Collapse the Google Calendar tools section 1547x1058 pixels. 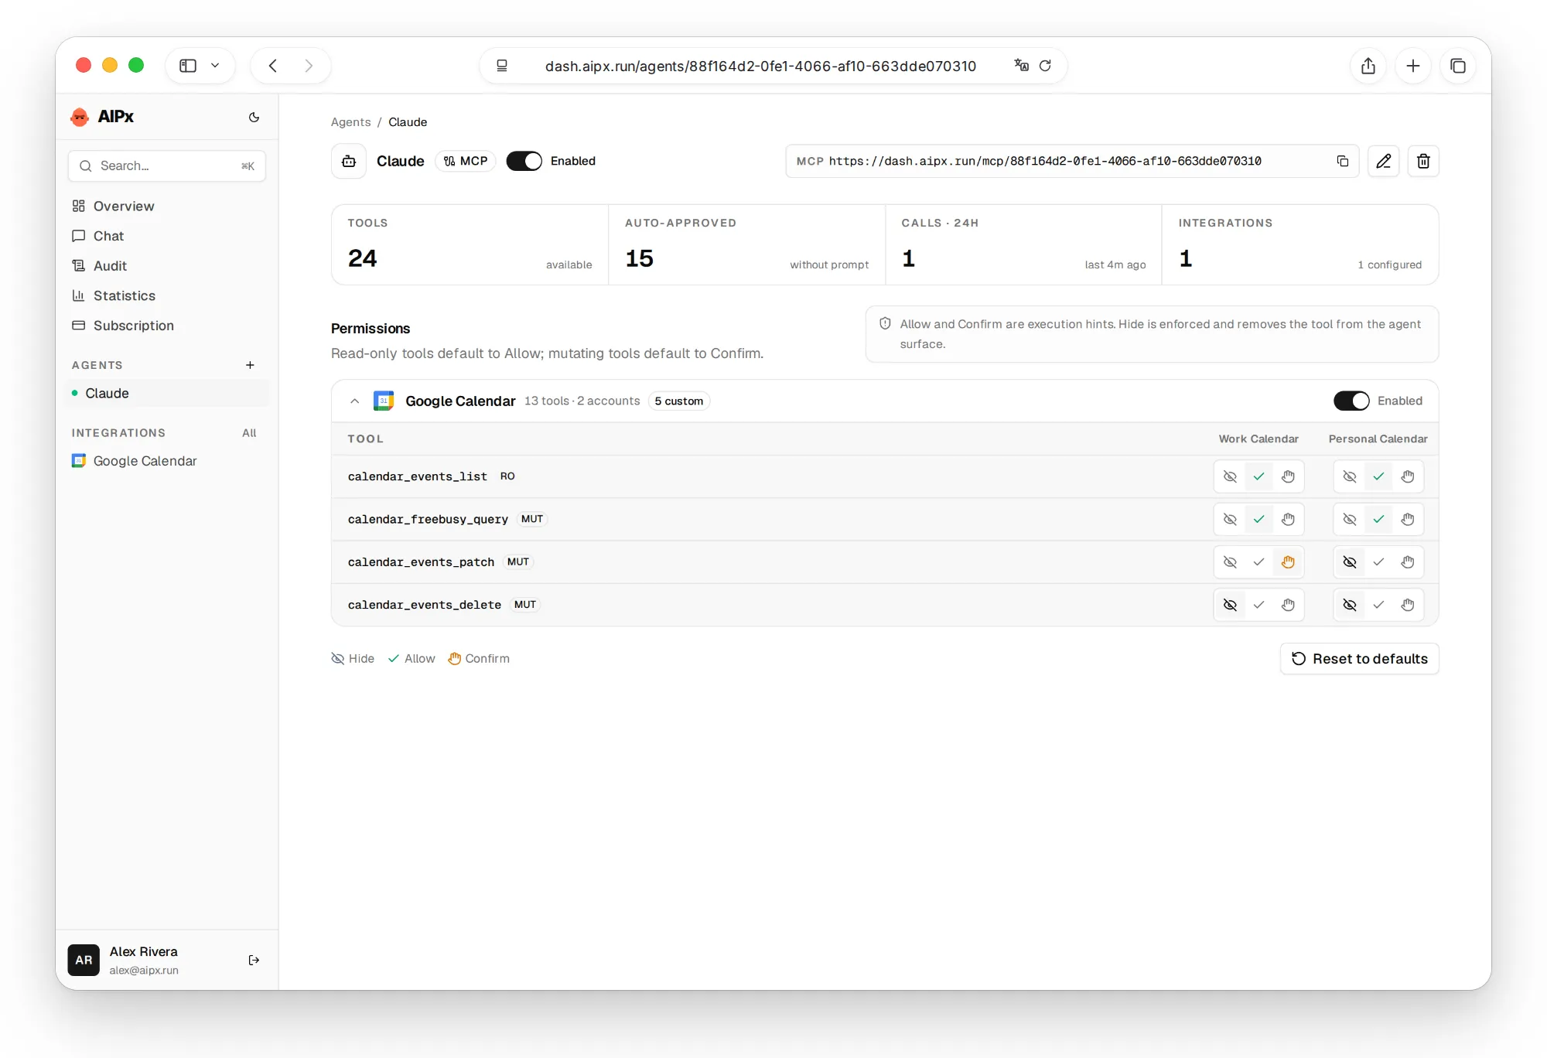(x=354, y=401)
